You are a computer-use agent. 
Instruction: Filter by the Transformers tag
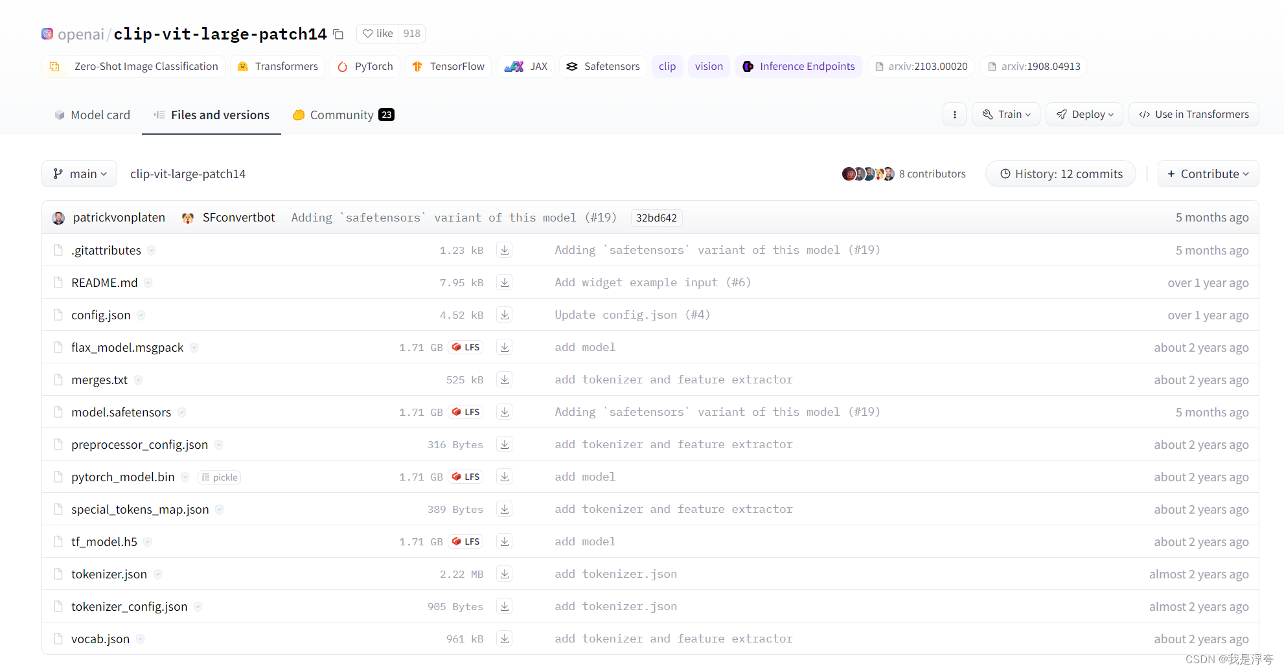(x=277, y=67)
